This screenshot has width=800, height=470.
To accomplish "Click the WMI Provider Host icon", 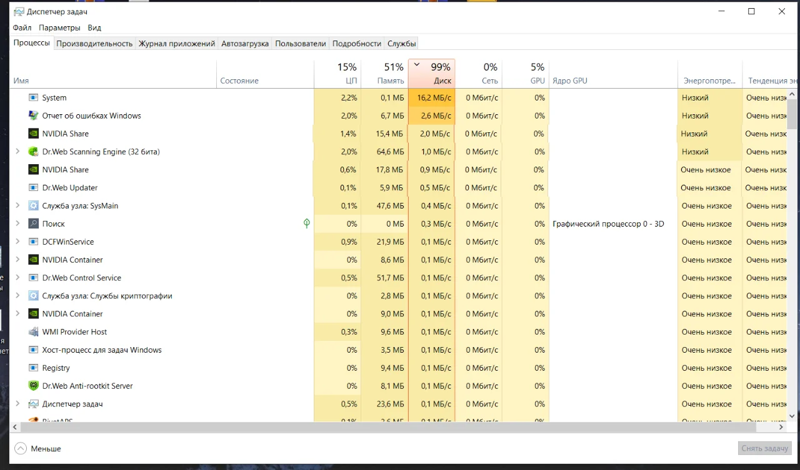I will pos(34,332).
